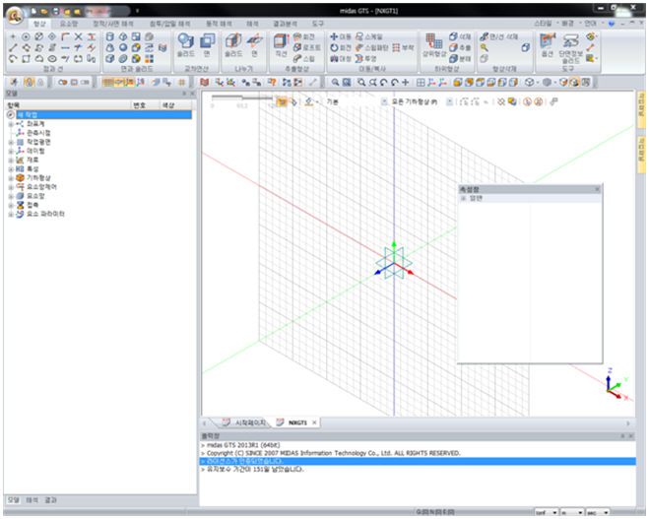Expand the 일반 section in properties panel
This screenshot has width=649, height=519.
464,198
